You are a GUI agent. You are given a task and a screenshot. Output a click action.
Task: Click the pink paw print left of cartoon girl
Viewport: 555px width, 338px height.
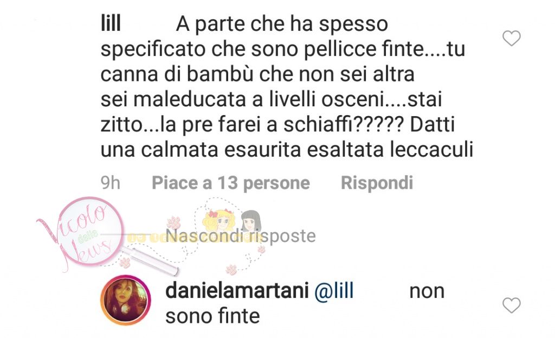(174, 223)
